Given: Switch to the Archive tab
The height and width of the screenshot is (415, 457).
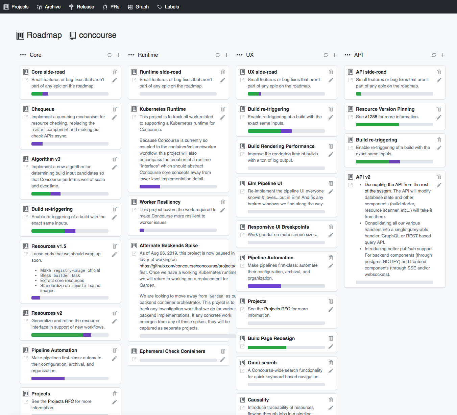Looking at the screenshot, I should click(49, 7).
